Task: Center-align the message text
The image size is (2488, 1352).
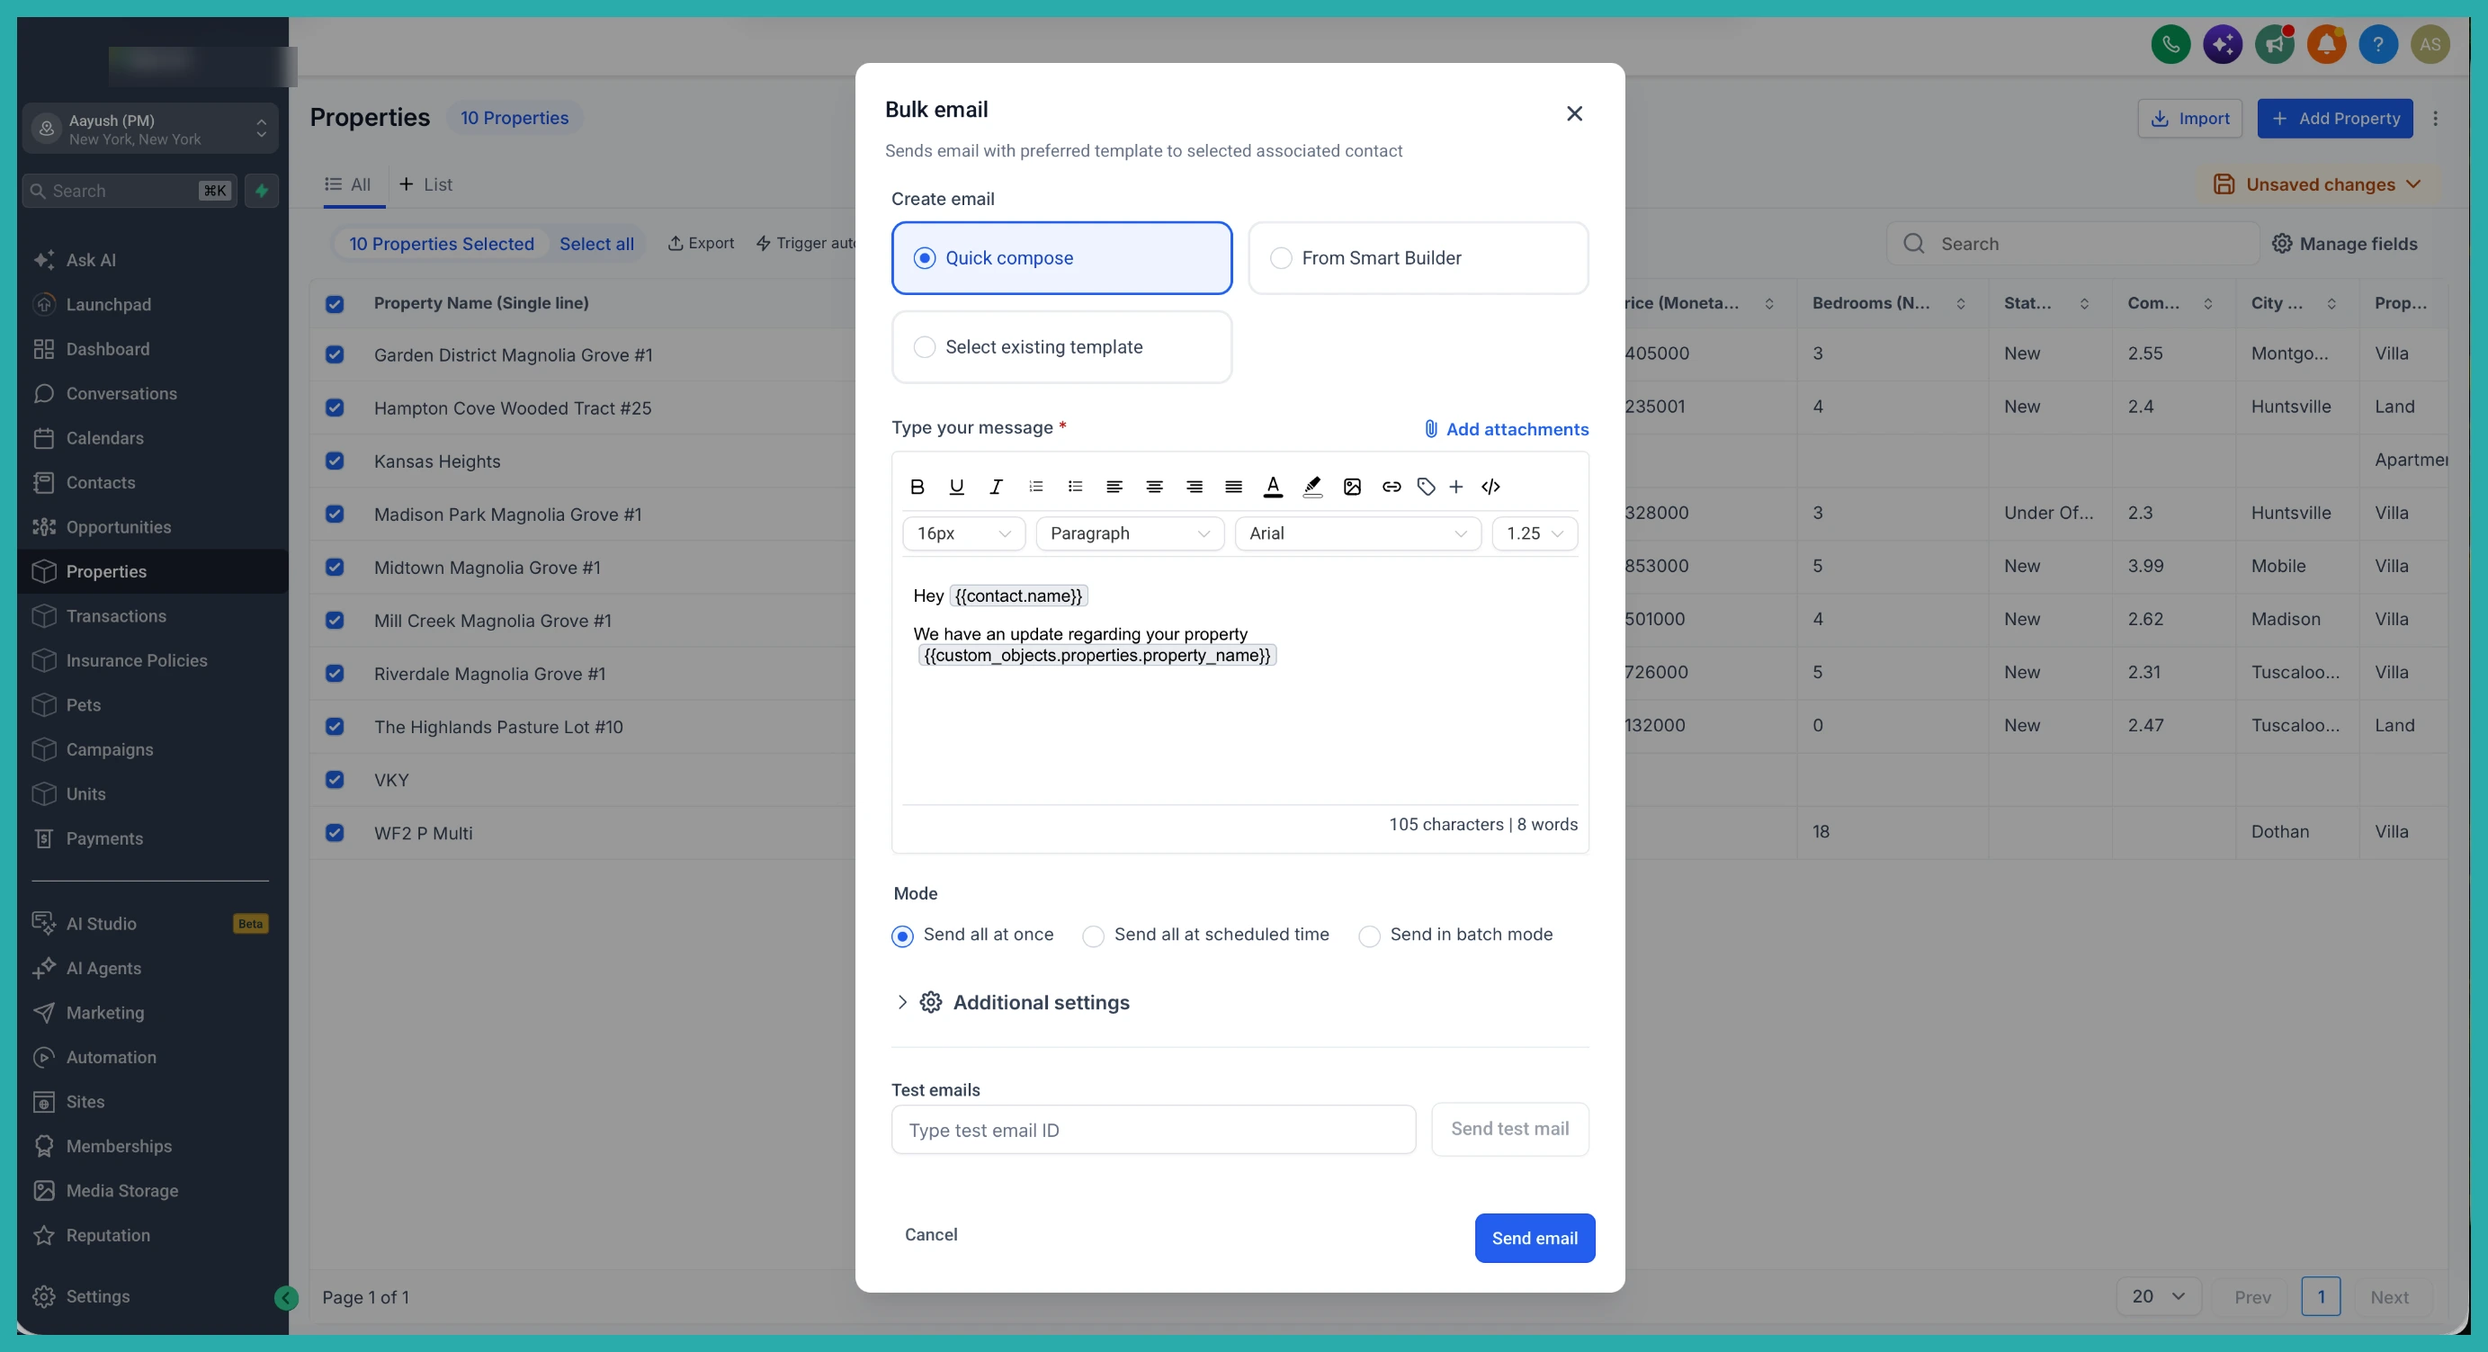Action: point(1154,487)
